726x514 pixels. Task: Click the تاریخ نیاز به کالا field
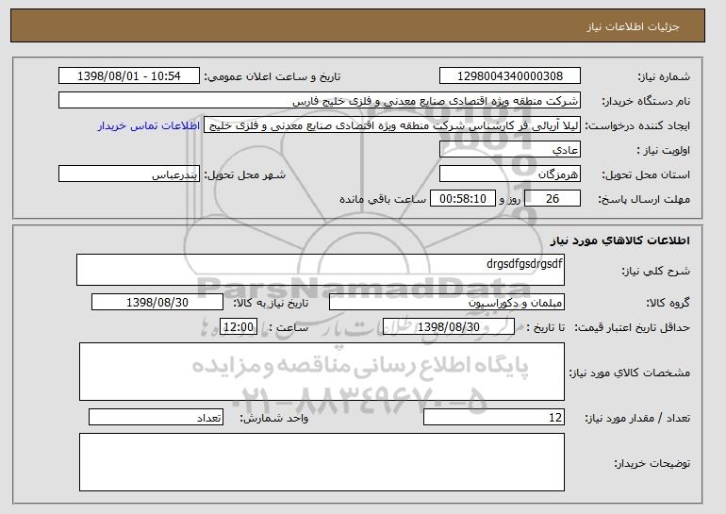coord(157,303)
